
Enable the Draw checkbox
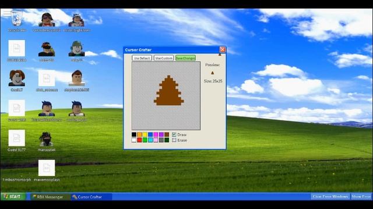pos(174,134)
